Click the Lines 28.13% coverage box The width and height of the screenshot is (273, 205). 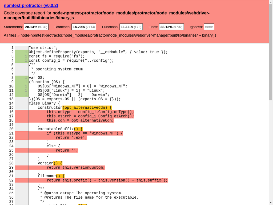point(171,27)
